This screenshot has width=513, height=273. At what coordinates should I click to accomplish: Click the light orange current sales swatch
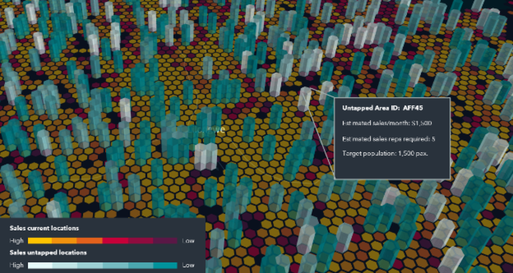pyautogui.click(x=65, y=240)
